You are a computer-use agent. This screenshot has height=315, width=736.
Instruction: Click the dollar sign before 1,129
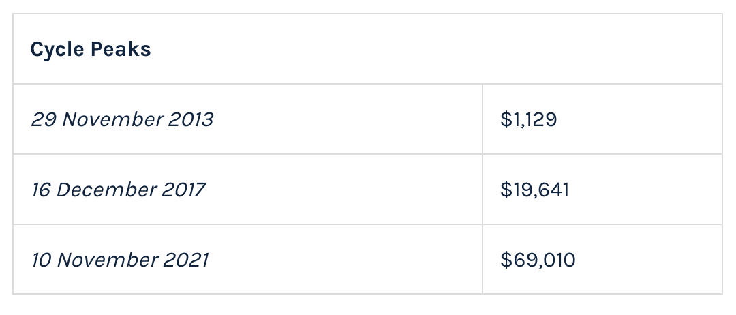coord(505,120)
